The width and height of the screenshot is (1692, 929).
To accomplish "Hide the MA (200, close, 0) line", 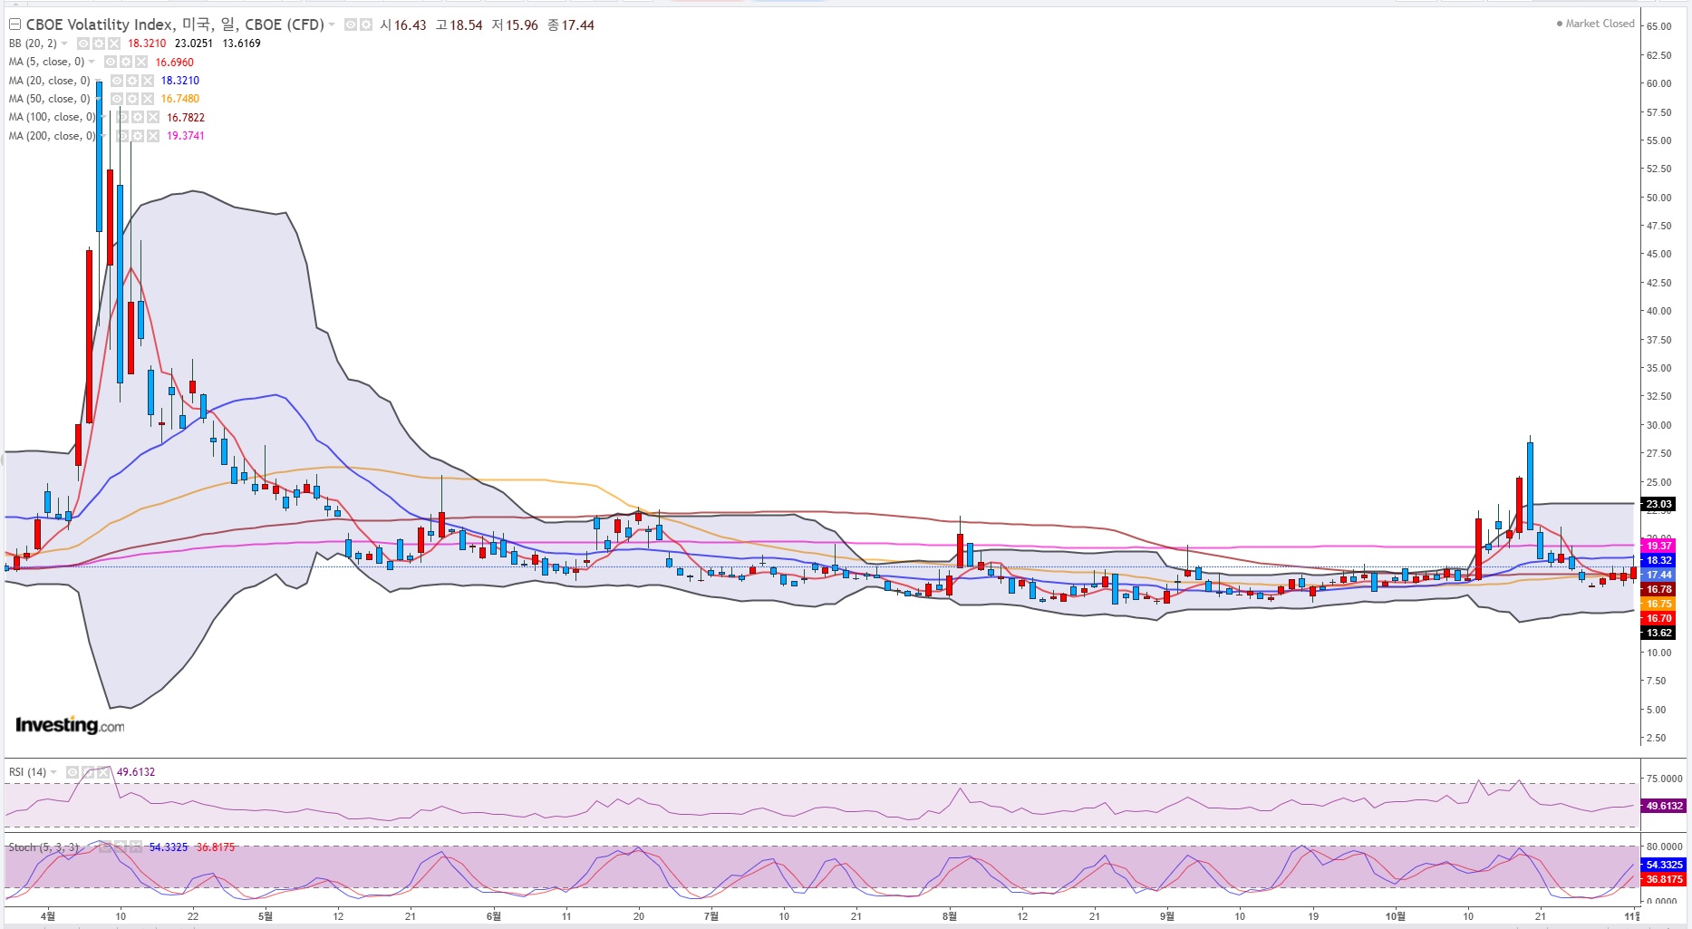I will (x=122, y=136).
